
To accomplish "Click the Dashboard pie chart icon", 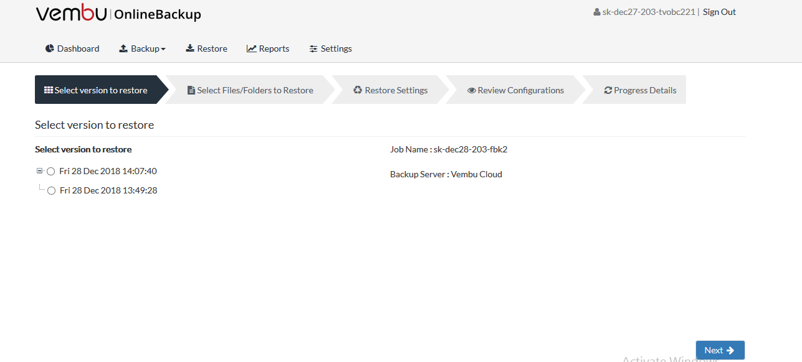I will tap(50, 49).
